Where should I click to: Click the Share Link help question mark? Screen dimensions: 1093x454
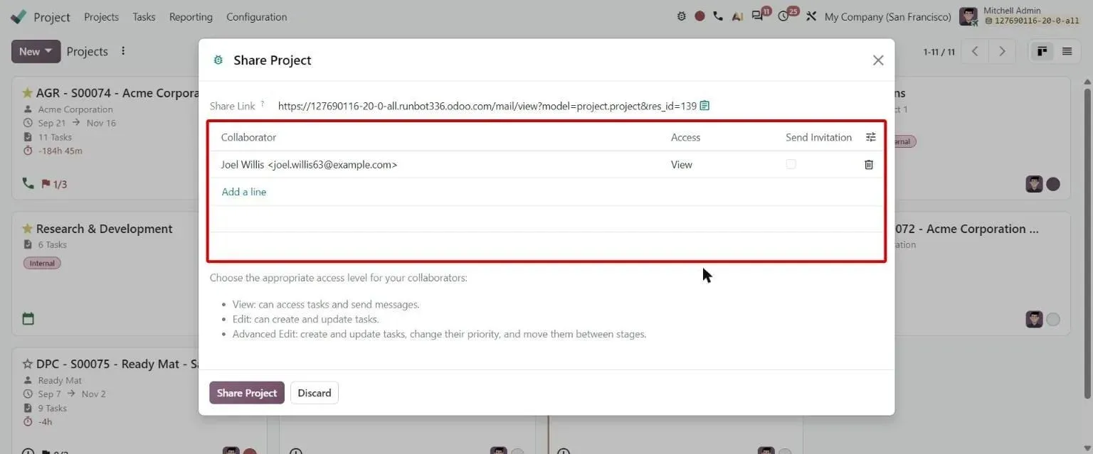263,104
